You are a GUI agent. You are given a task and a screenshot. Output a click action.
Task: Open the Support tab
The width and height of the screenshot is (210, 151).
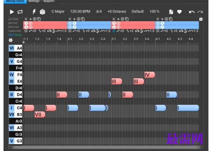(x=49, y=1)
